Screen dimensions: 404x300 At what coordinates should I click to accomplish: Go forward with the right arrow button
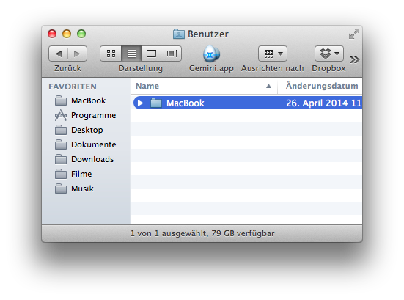coord(77,54)
